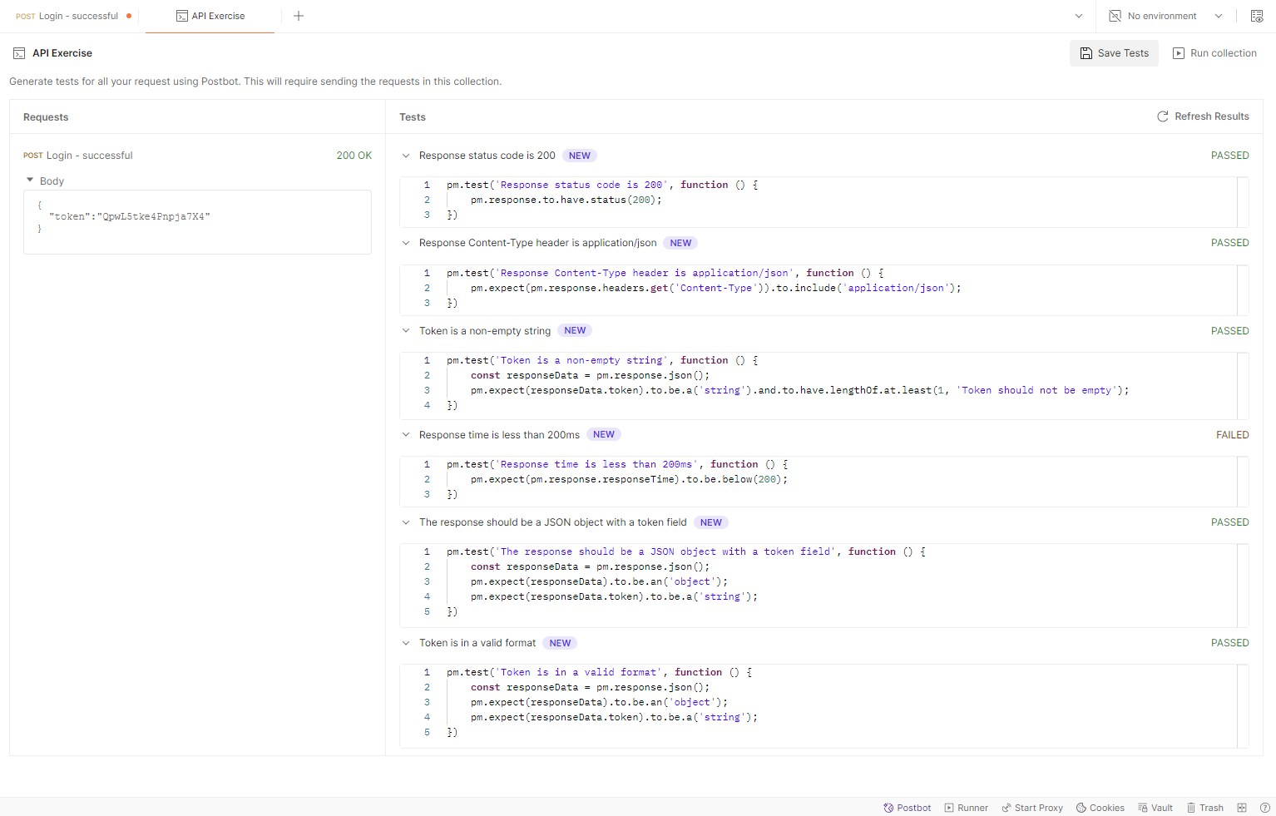Click Run collection
The image size is (1276, 816).
click(1214, 53)
